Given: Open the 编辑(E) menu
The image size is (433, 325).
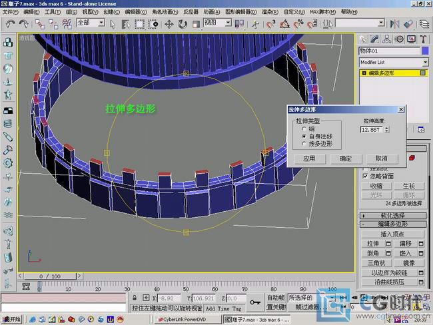Looking at the screenshot, I should tap(31, 12).
